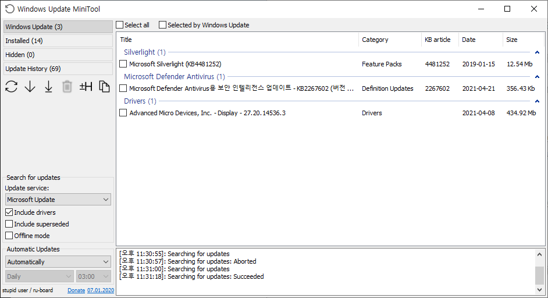
Task: Check the Select all checkbox
Action: [x=120, y=25]
